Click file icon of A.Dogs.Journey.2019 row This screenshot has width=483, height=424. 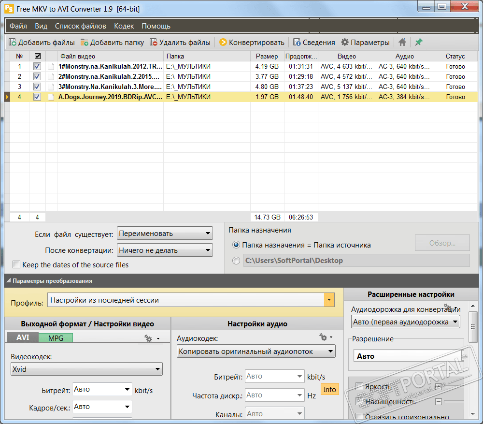[52, 97]
